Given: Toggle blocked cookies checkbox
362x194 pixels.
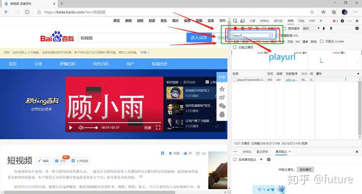Looking at the screenshot, I should click(322, 41).
